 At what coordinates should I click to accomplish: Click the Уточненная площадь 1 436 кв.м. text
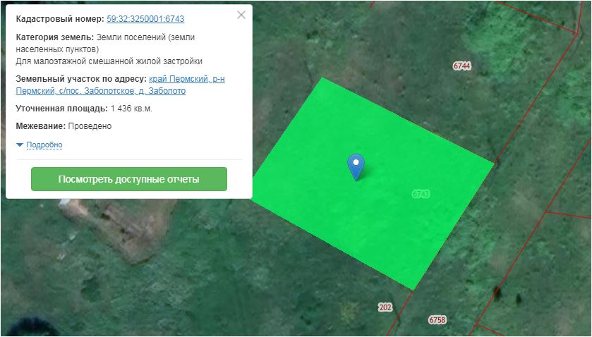point(84,109)
